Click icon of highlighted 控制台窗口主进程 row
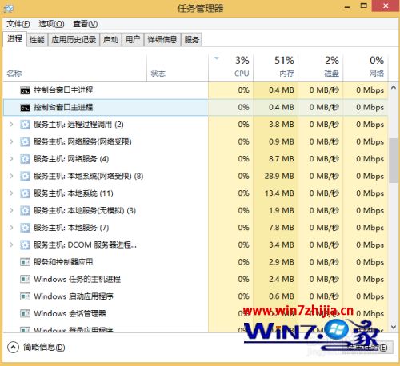 click(25, 108)
